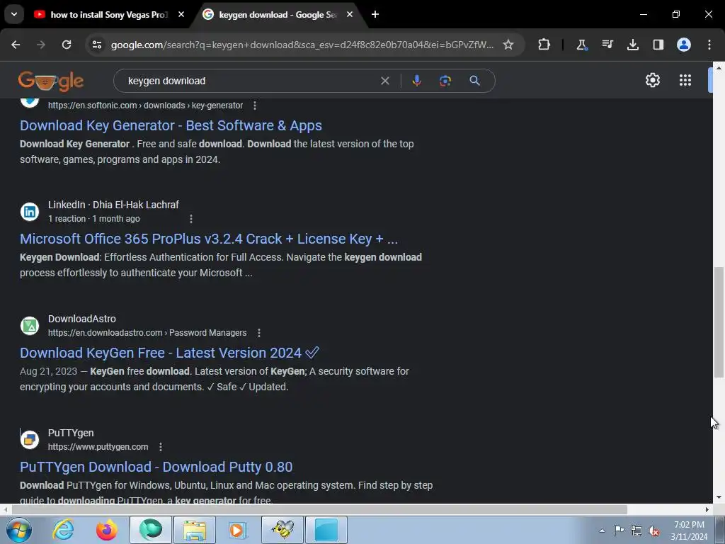The height and width of the screenshot is (544, 725).
Task: Click the PuTTYgen favicon
Action: point(30,439)
